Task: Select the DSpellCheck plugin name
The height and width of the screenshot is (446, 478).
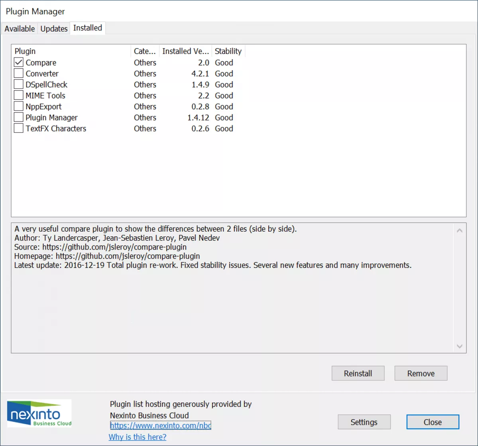Action: (x=46, y=85)
